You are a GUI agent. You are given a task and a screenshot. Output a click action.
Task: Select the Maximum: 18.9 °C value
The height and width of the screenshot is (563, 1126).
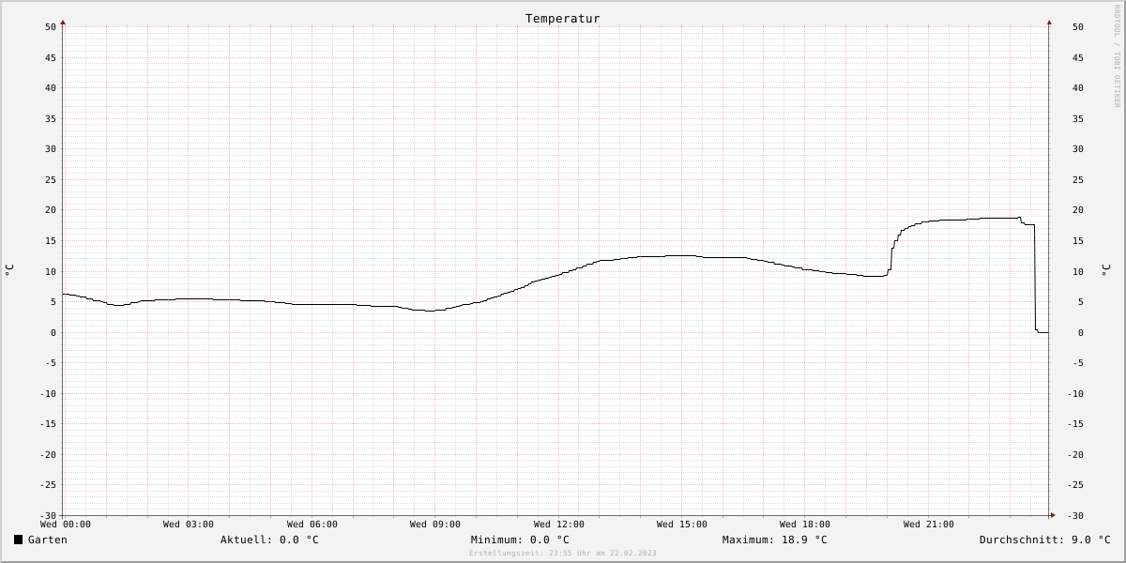[775, 540]
